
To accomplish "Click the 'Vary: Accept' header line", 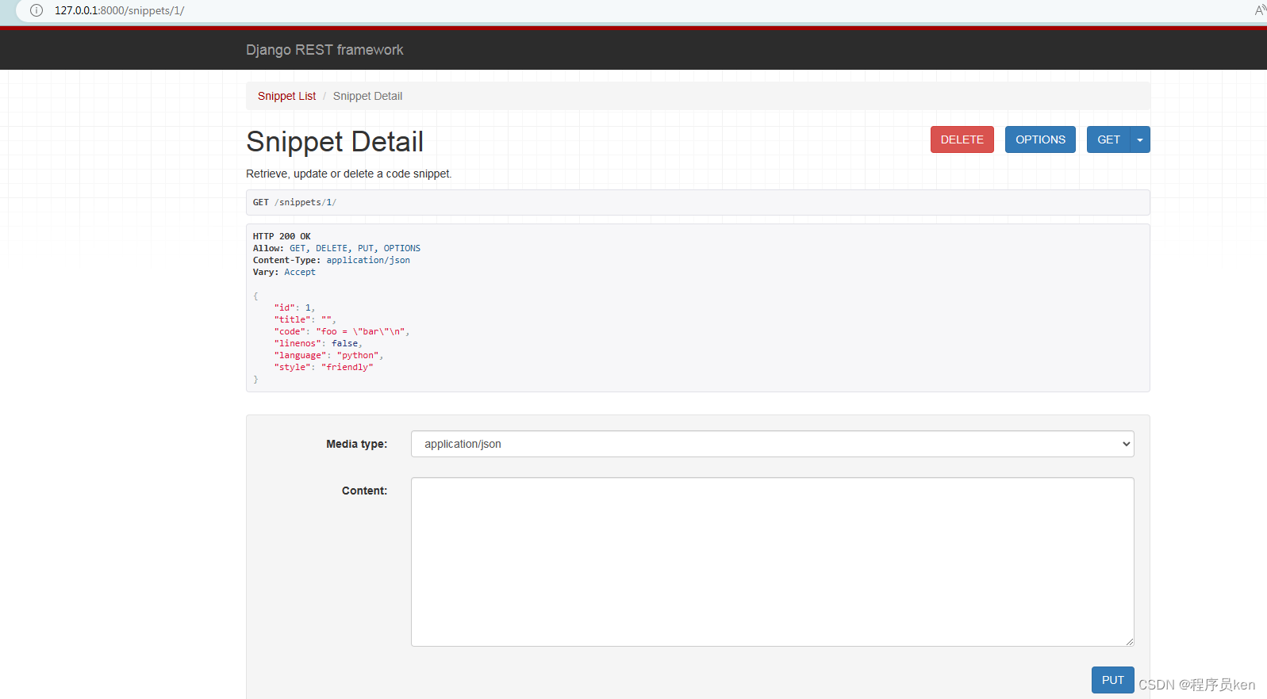I will pos(284,272).
